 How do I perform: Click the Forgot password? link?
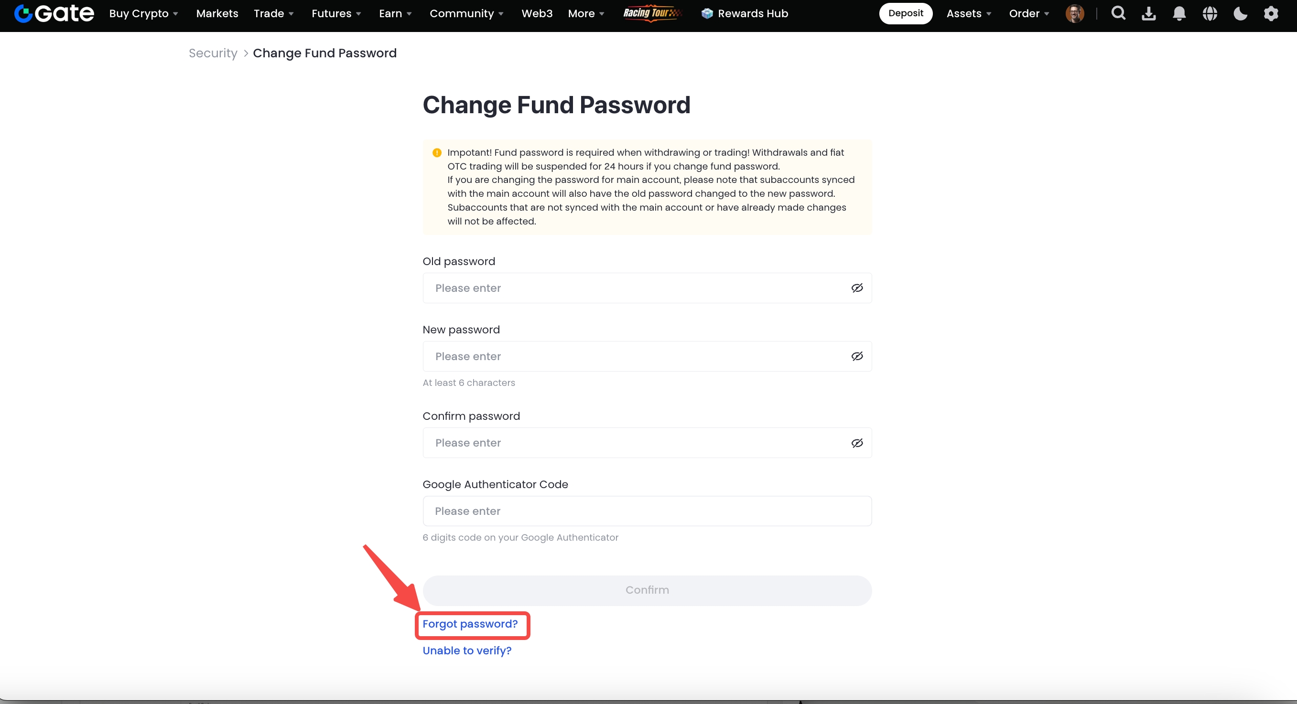(470, 624)
